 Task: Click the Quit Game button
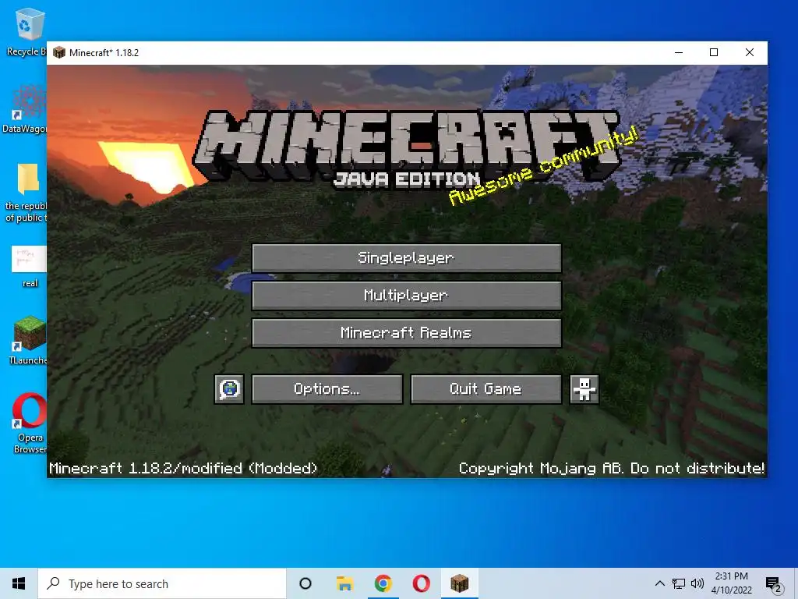coord(486,390)
